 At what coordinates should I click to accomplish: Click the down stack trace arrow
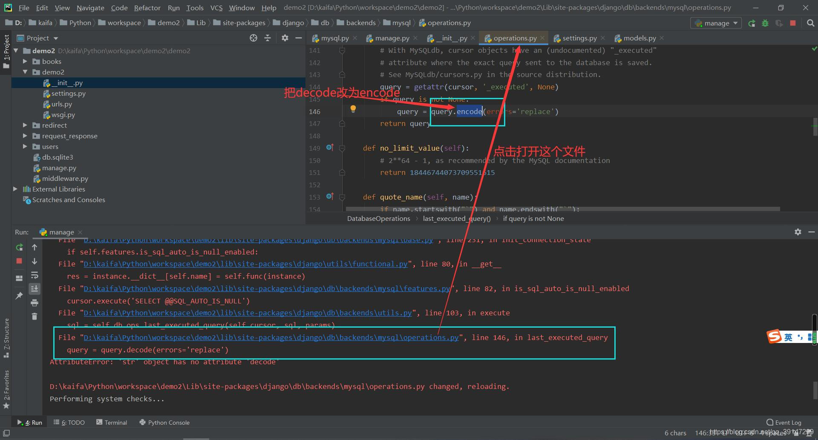pos(35,261)
